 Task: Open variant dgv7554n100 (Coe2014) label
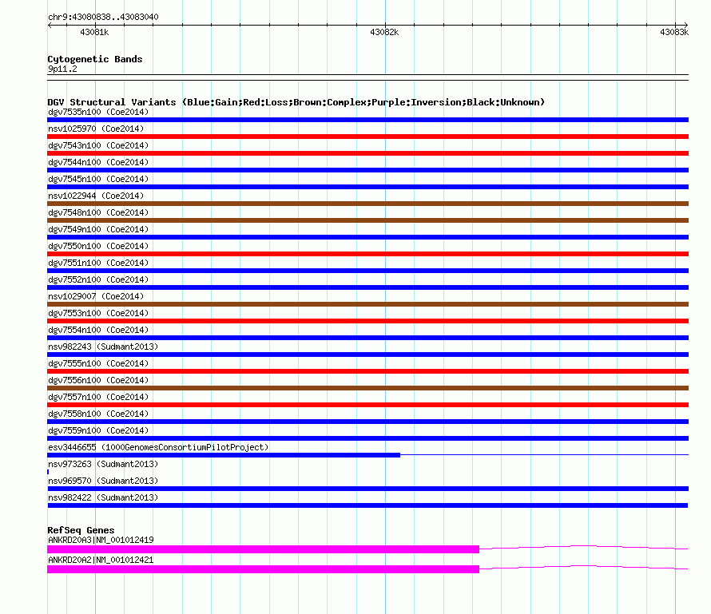click(98, 330)
